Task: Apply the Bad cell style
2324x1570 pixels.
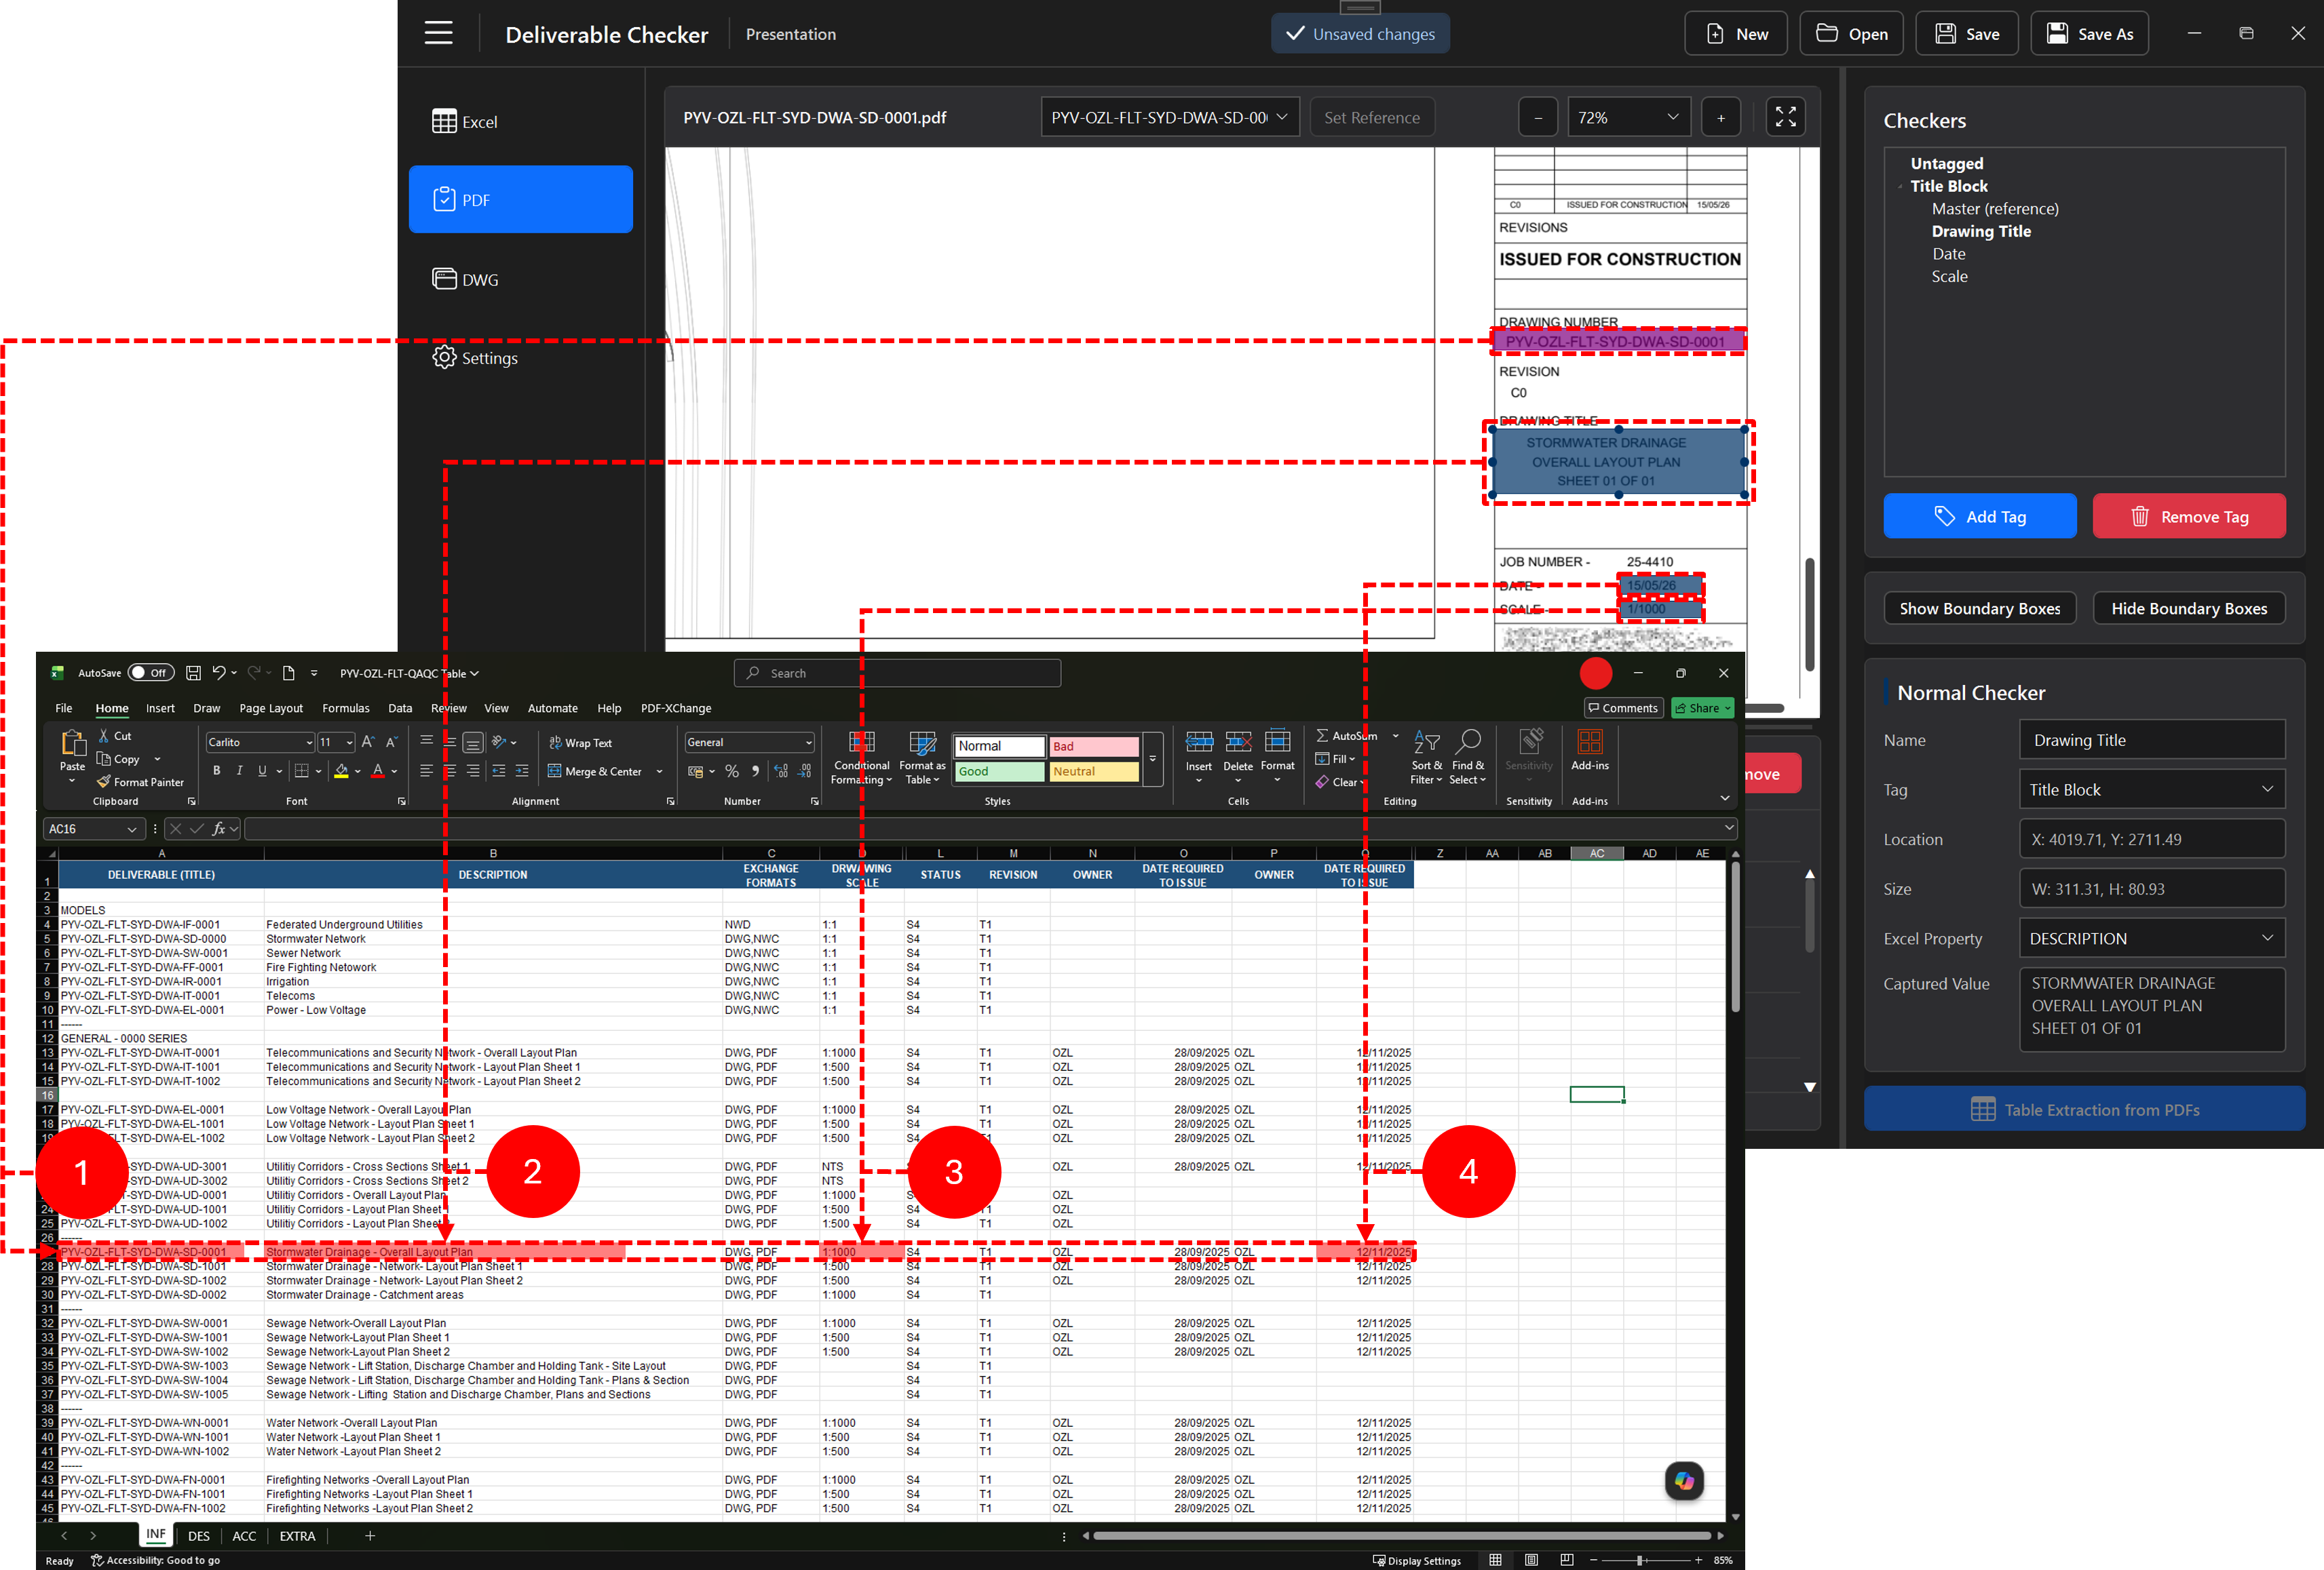Action: pos(1093,745)
